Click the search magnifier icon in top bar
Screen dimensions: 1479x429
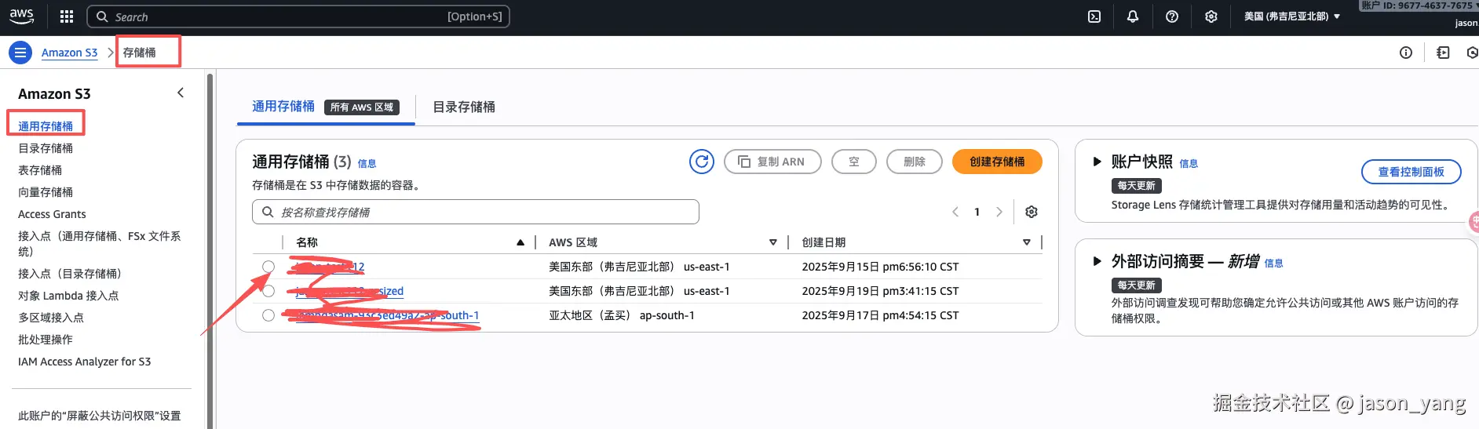102,16
